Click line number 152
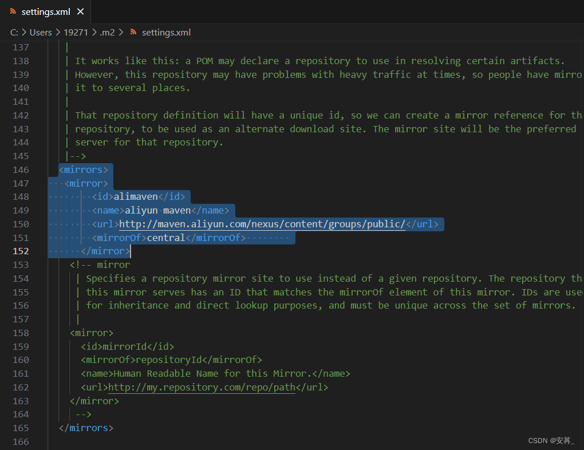Viewport: 584px width, 450px height. point(21,251)
